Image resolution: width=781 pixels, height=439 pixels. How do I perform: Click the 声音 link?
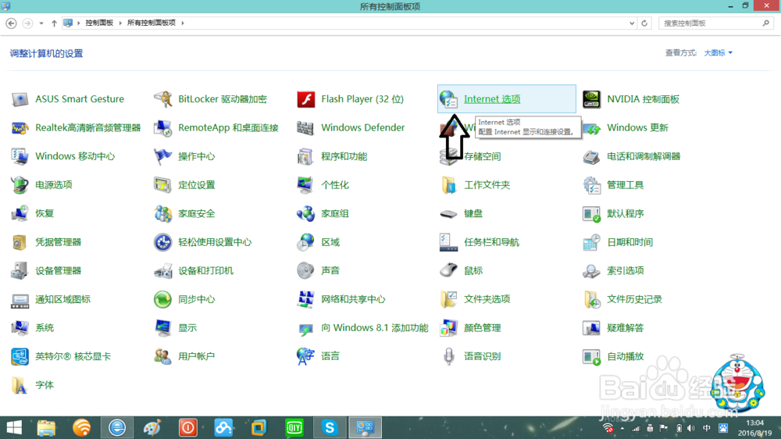330,270
